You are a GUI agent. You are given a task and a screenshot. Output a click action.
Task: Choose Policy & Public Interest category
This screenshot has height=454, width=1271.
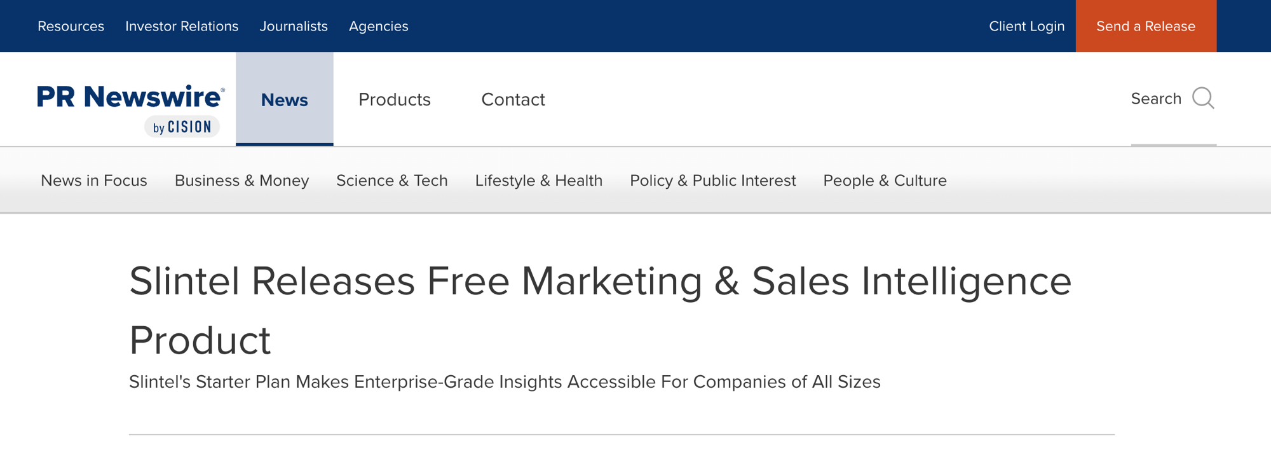point(712,181)
